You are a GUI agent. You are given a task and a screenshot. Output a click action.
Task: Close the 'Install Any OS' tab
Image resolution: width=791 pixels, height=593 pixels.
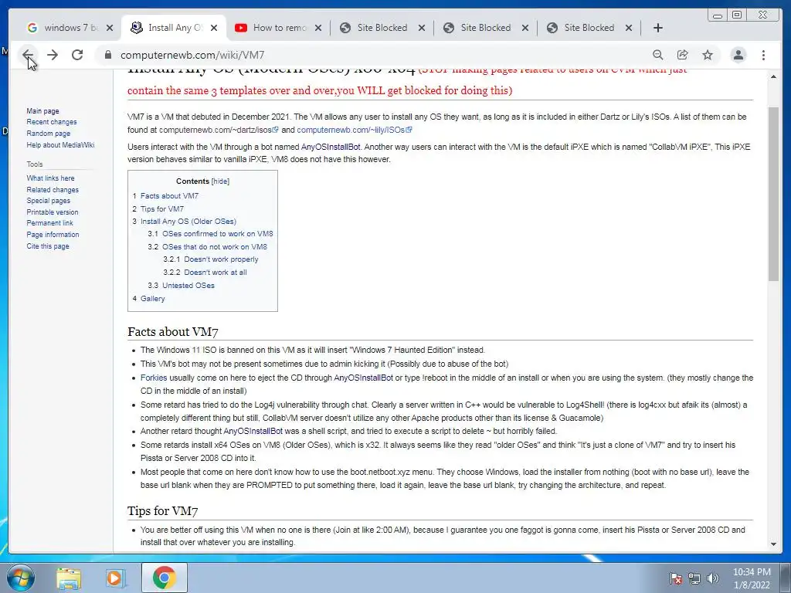point(214,28)
